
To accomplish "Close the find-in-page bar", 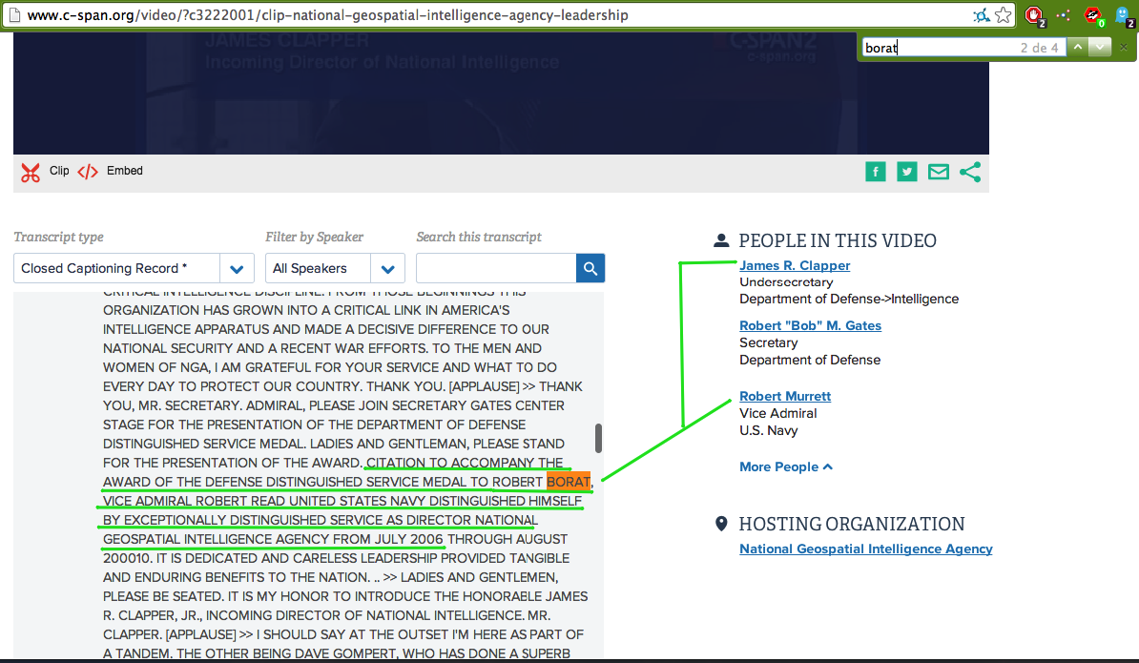I will coord(1124,47).
